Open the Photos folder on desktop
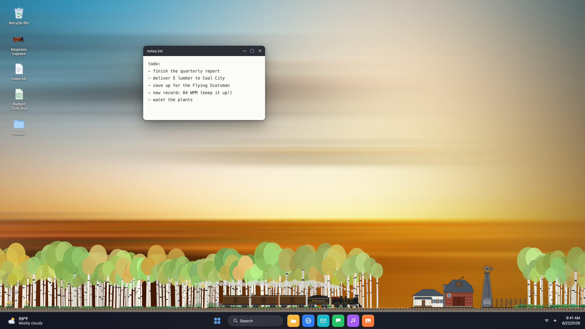Screen dimensions: 585x329 tap(19, 127)
